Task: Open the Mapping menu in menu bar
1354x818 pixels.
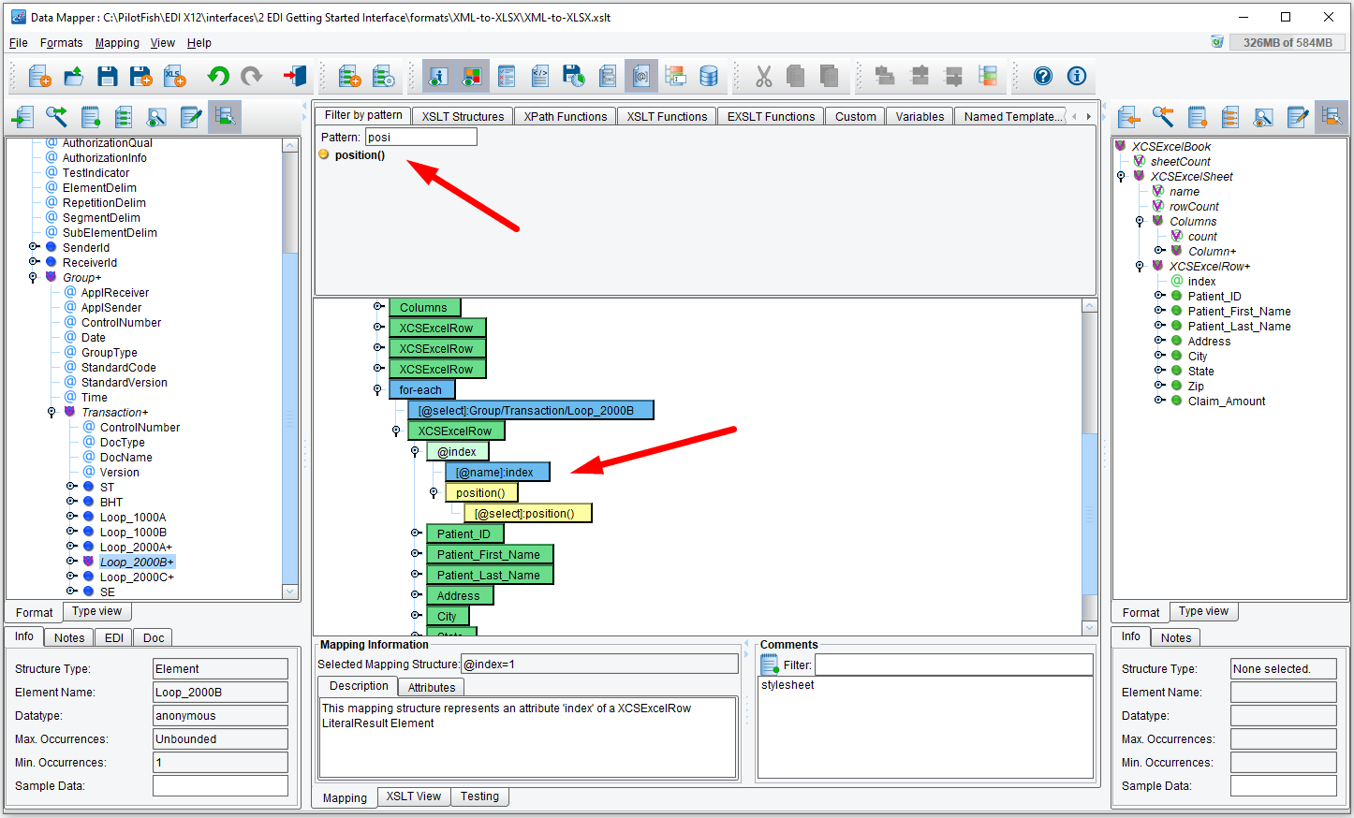Action: [x=117, y=43]
